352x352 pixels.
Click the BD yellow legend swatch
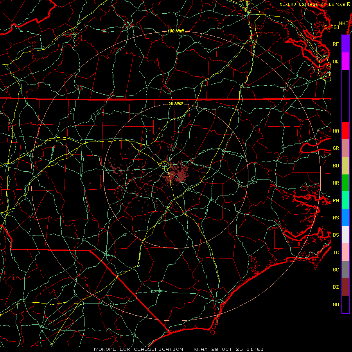[x=345, y=166]
